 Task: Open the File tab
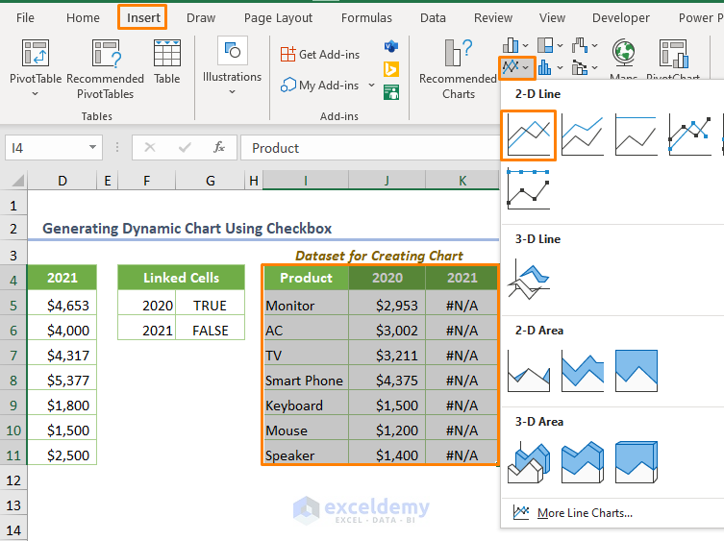(x=25, y=17)
